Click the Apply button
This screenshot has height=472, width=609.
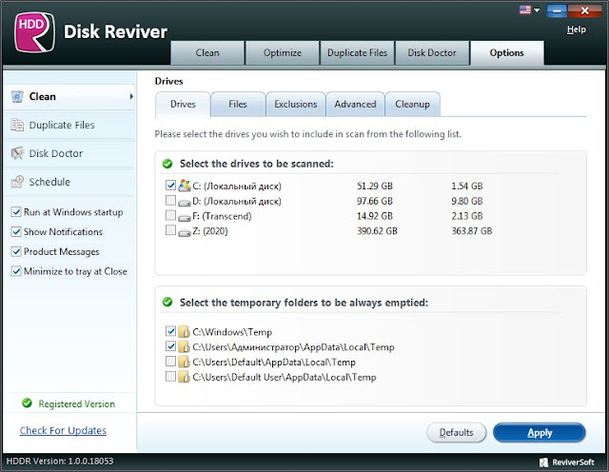[x=540, y=432]
